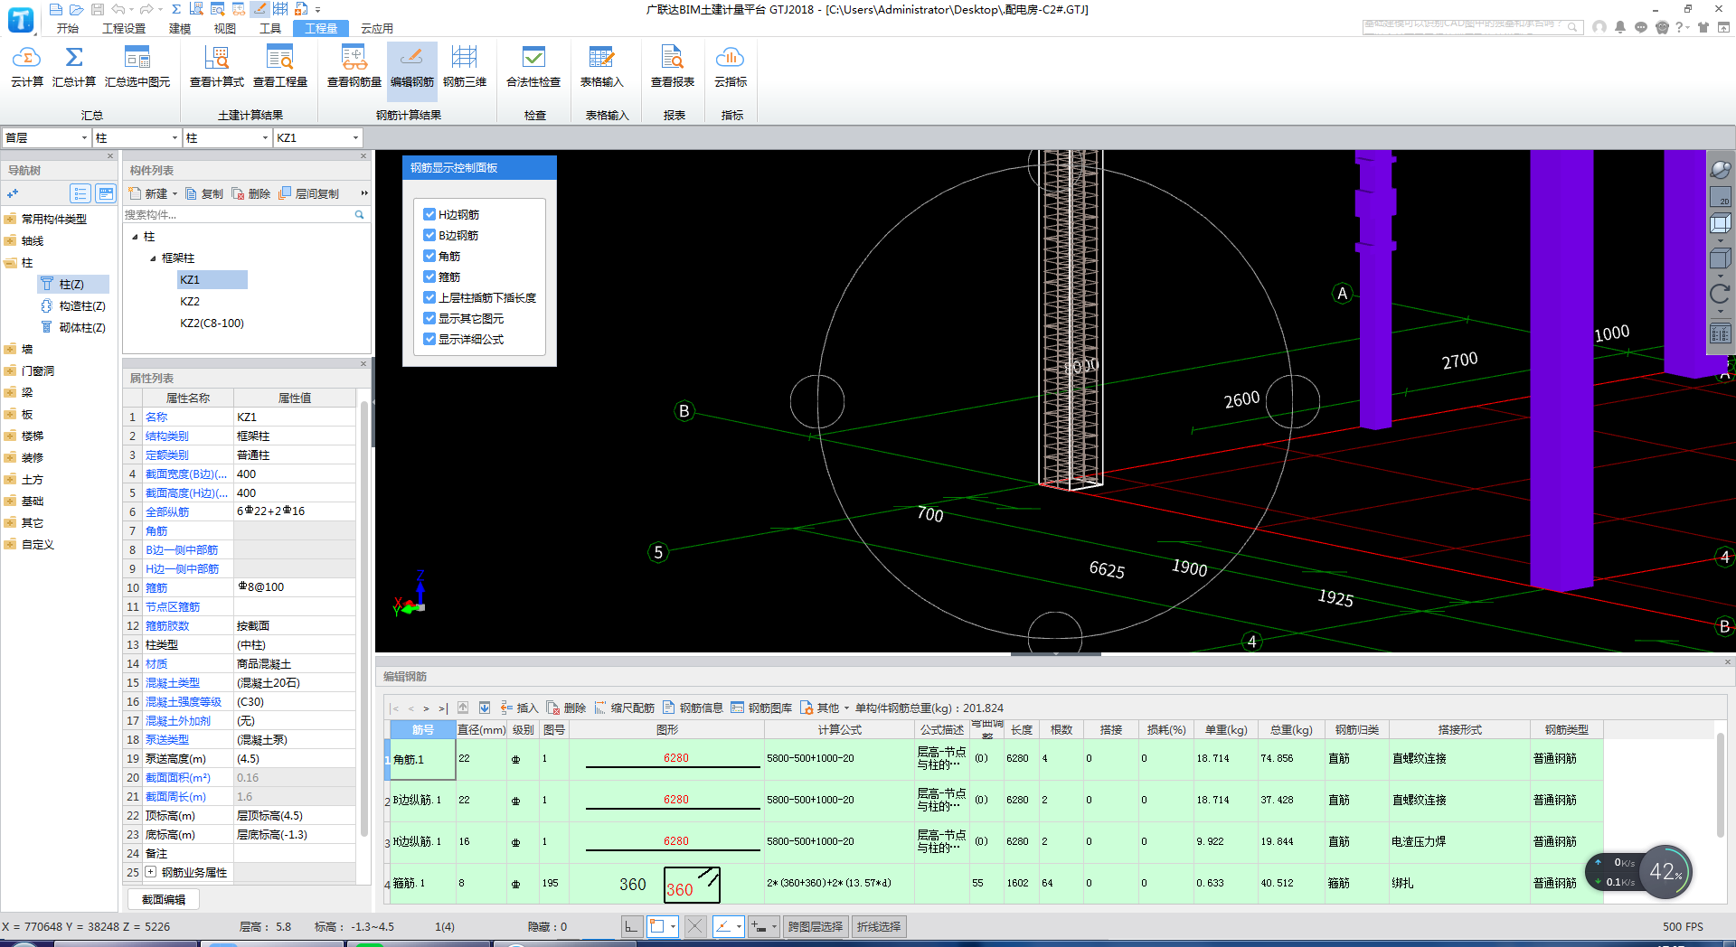The height and width of the screenshot is (947, 1736).
Task: Switch to the 建模 ribbon tab
Action: 180,28
